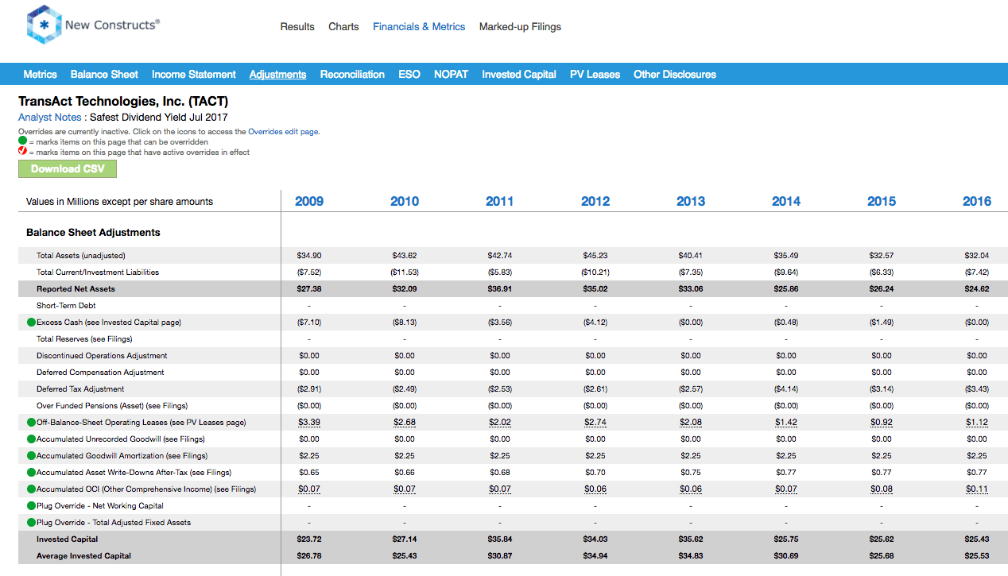
Task: Open the 2015 Accumulated OCI value $0.08
Action: point(882,489)
